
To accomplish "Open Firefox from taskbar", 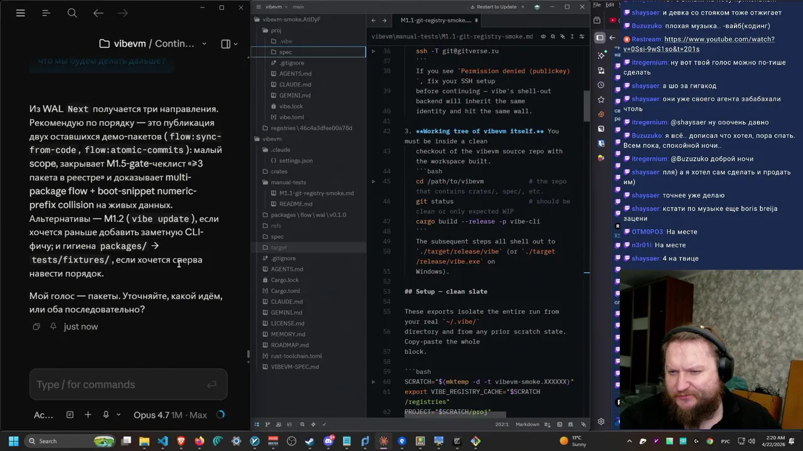I will coord(199,441).
